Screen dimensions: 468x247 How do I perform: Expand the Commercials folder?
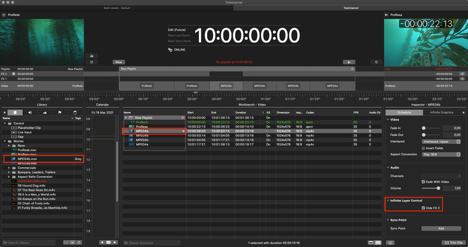point(9,168)
